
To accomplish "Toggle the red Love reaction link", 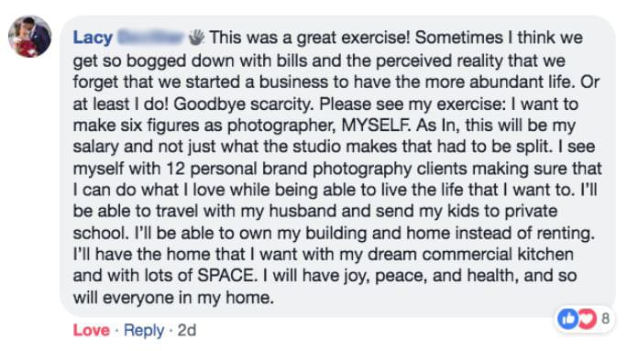I will (91, 330).
